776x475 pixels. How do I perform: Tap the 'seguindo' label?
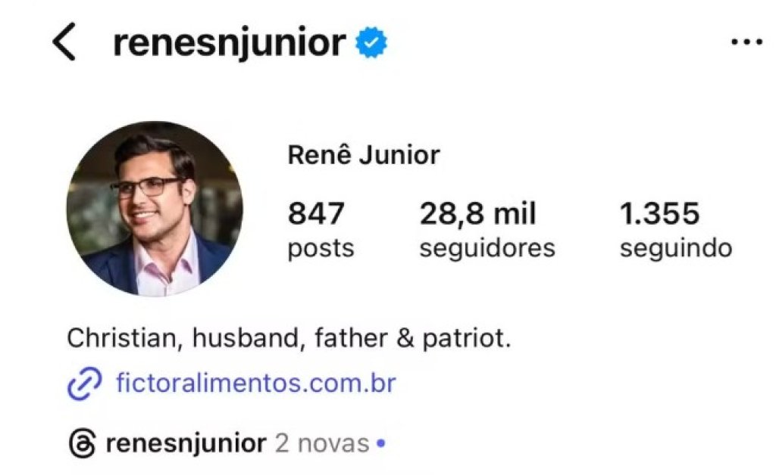coord(676,248)
